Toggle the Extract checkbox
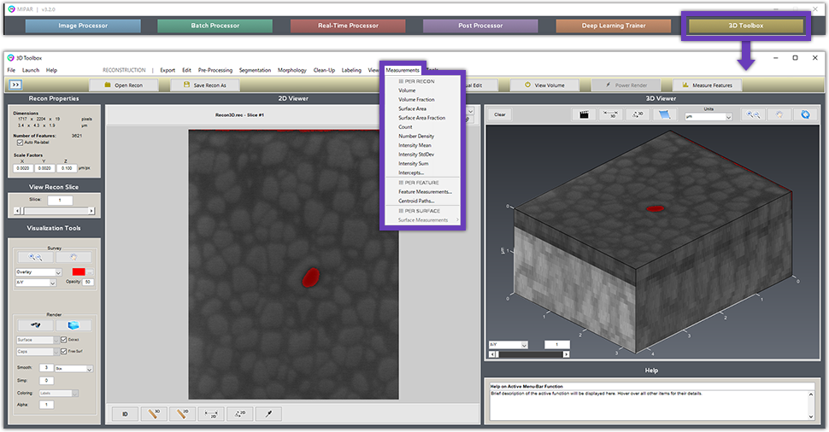 [x=63, y=340]
